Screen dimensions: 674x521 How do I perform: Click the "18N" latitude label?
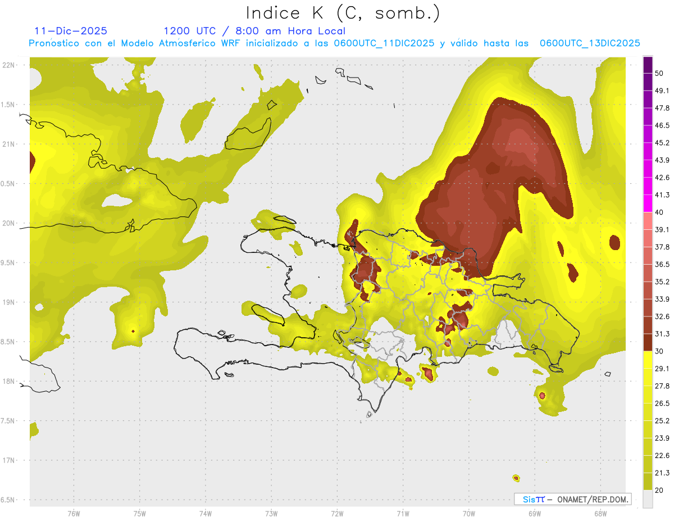click(8, 382)
